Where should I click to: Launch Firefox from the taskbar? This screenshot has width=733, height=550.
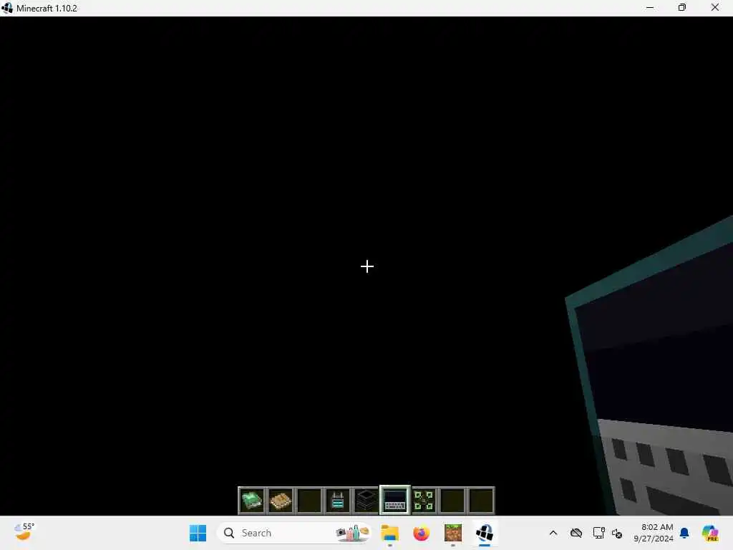pos(421,533)
